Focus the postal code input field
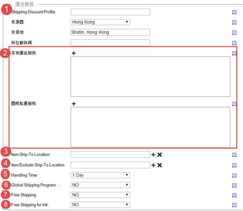Image resolution: width=243 pixels, height=211 pixels. click(110, 43)
